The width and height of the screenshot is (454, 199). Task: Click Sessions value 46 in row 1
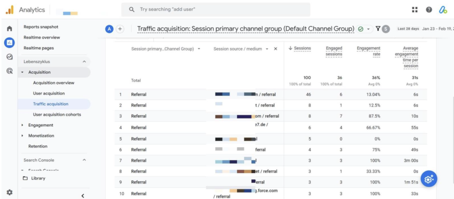(x=308, y=95)
